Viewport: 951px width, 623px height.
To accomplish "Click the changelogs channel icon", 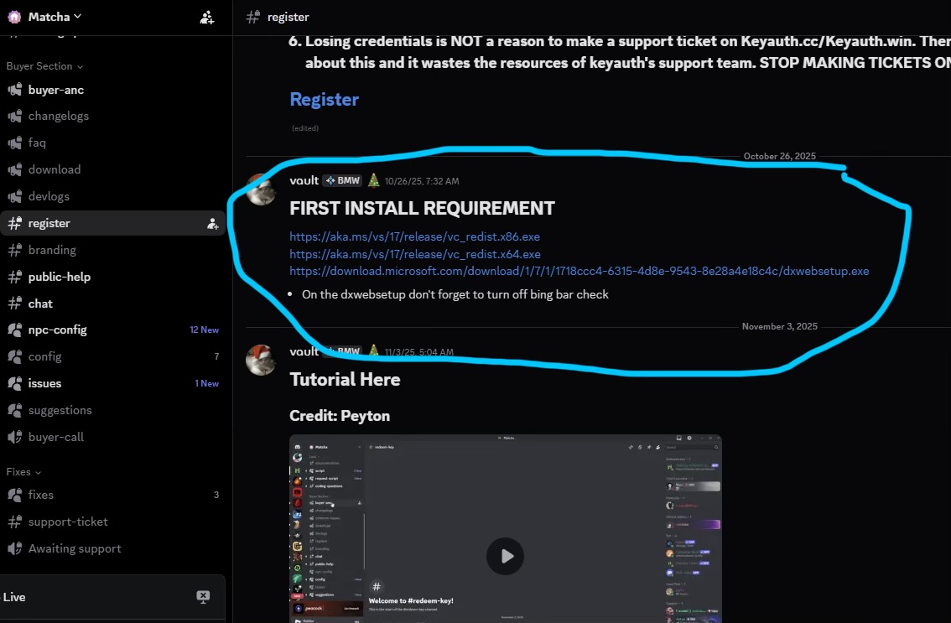I will [x=14, y=117].
